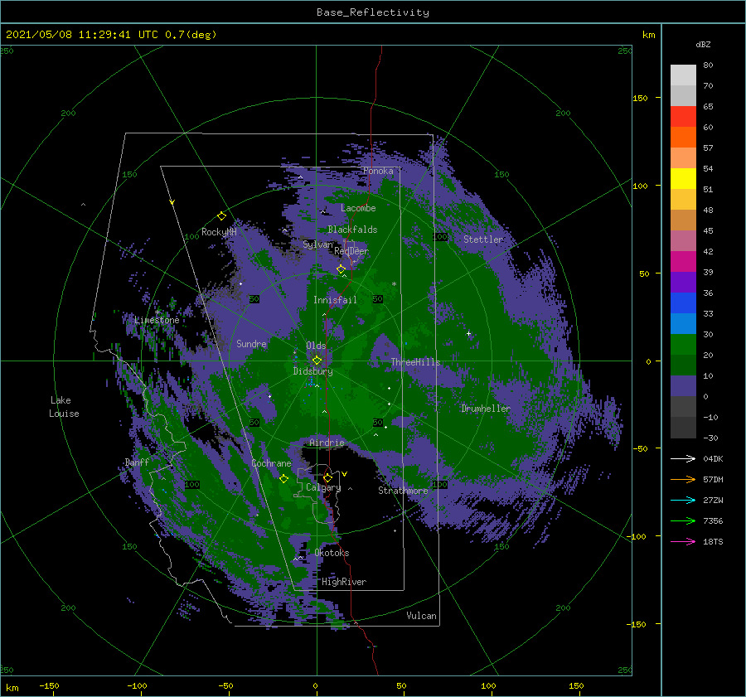Pick the magenta 39 dBZ legend swatch
This screenshot has height=697, width=746.
[683, 262]
